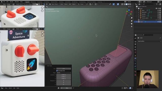Open the Tool properties tab
The image size is (162, 91).
135,38
